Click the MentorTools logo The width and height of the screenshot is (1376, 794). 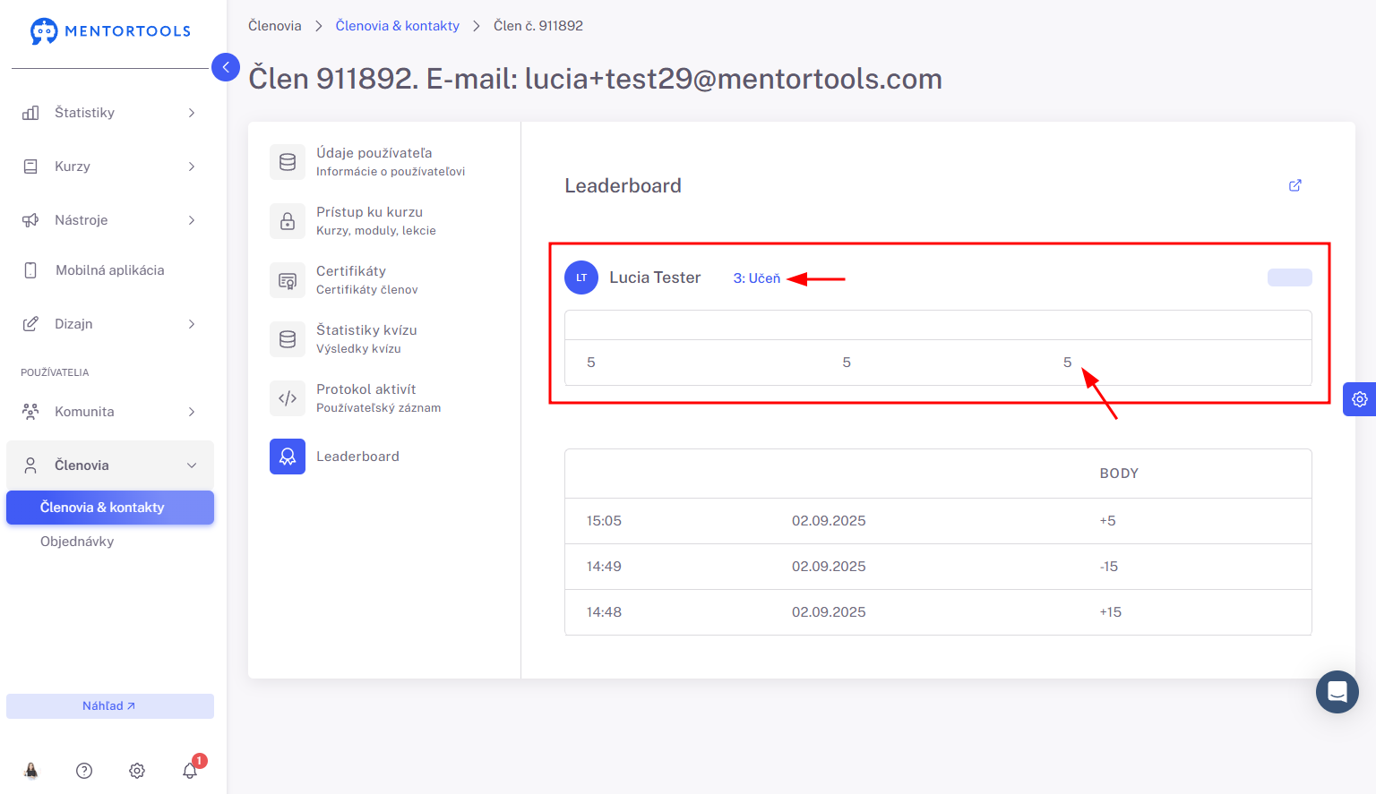[x=110, y=31]
